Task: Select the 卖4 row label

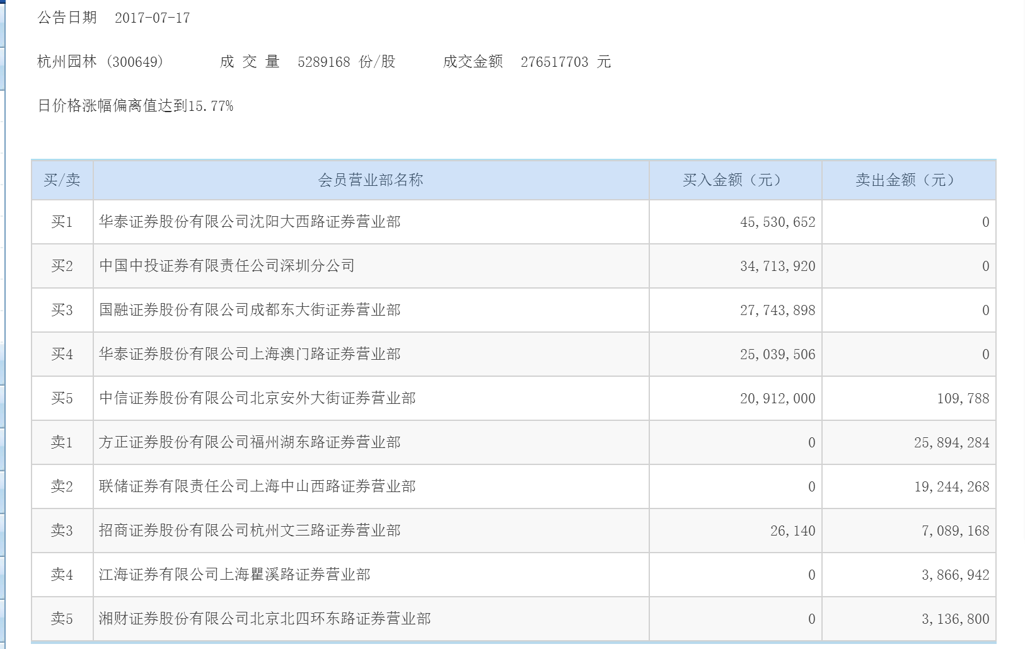Action: click(x=62, y=575)
